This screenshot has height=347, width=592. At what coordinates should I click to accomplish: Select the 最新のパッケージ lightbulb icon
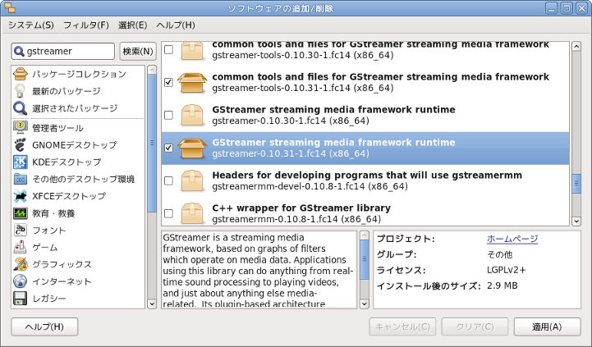(x=20, y=91)
